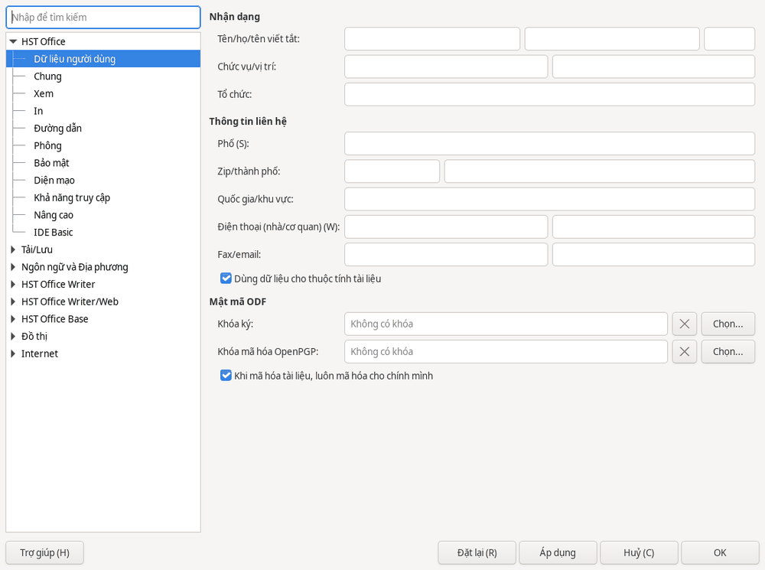Expand Ngôn ngữ và Địa phương section
The image size is (765, 570).
[13, 268]
